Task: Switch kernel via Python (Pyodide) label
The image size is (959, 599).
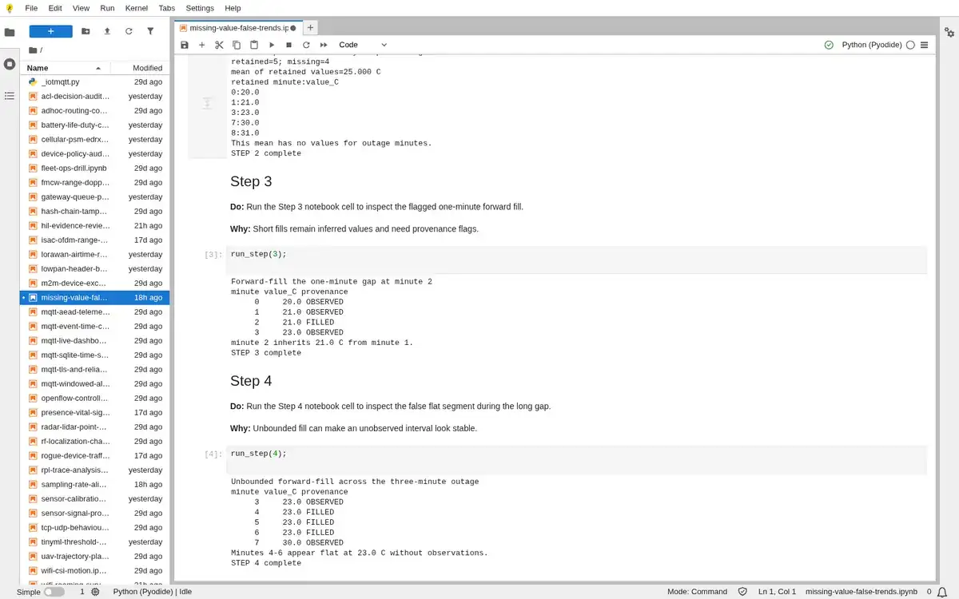Action: click(872, 45)
